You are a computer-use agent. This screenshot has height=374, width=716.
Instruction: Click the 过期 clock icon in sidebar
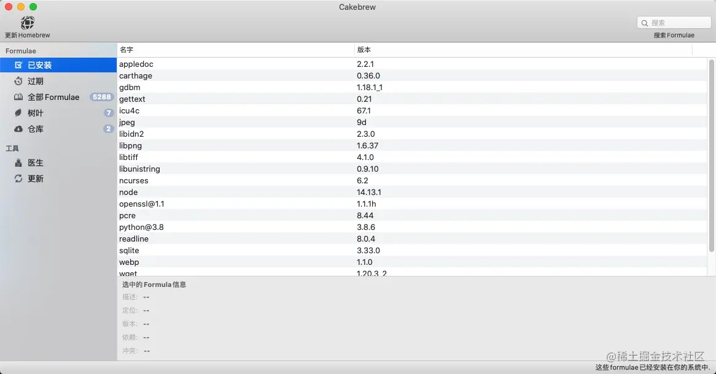pos(18,81)
